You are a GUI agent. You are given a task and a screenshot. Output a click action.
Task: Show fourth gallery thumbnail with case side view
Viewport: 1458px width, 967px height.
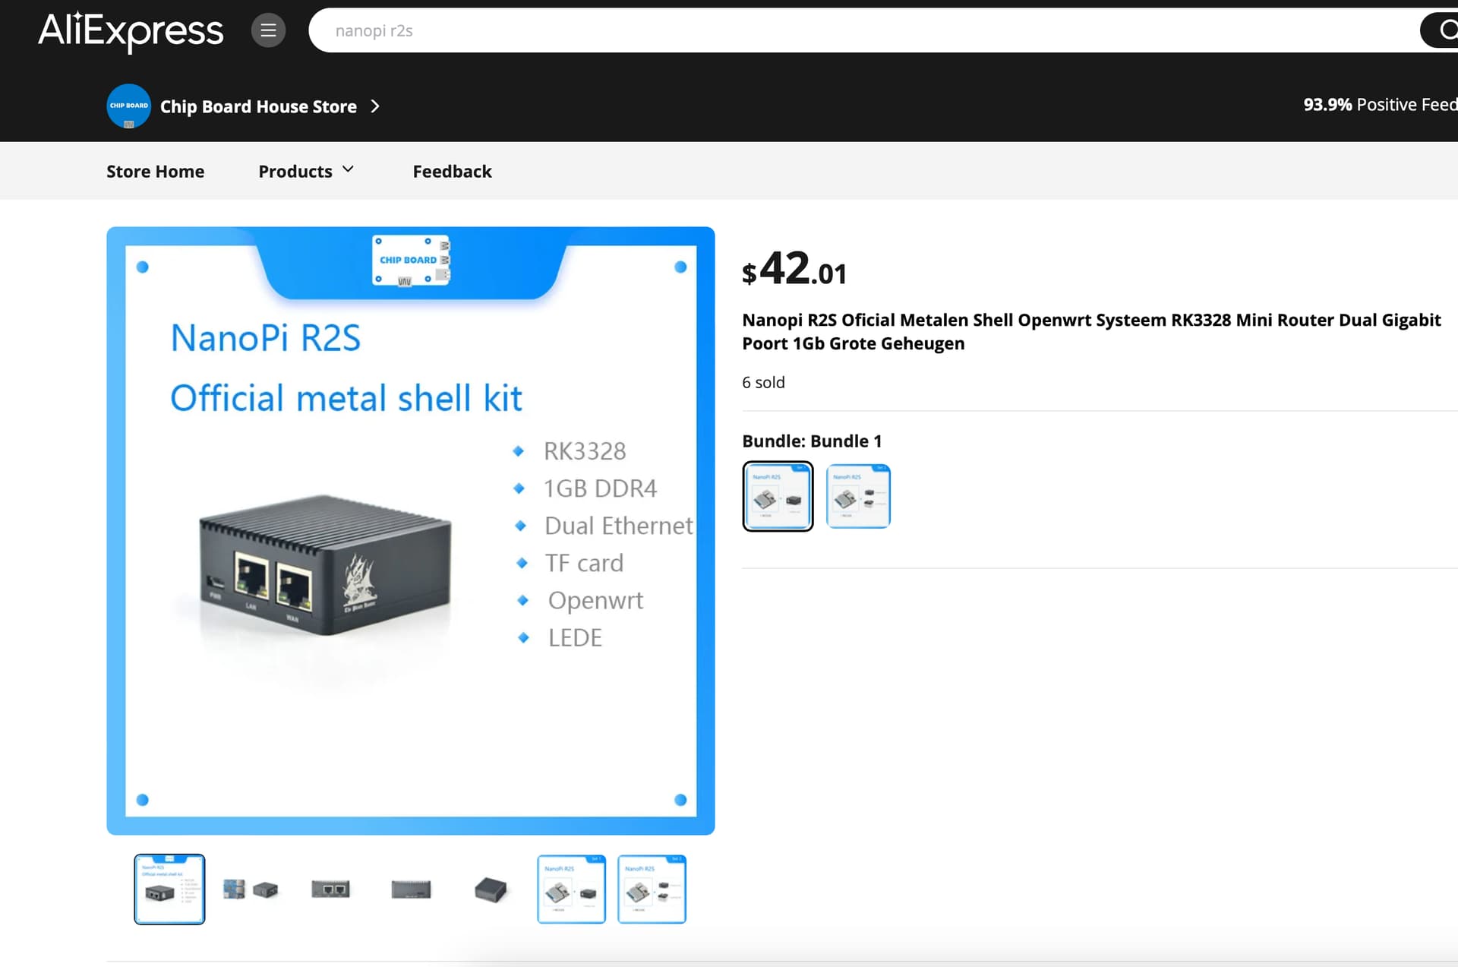411,889
